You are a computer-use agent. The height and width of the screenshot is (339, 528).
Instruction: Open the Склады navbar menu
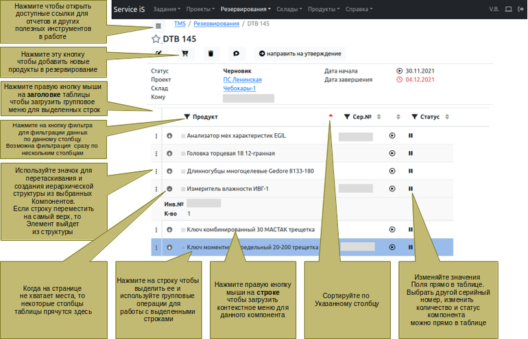pyautogui.click(x=289, y=10)
